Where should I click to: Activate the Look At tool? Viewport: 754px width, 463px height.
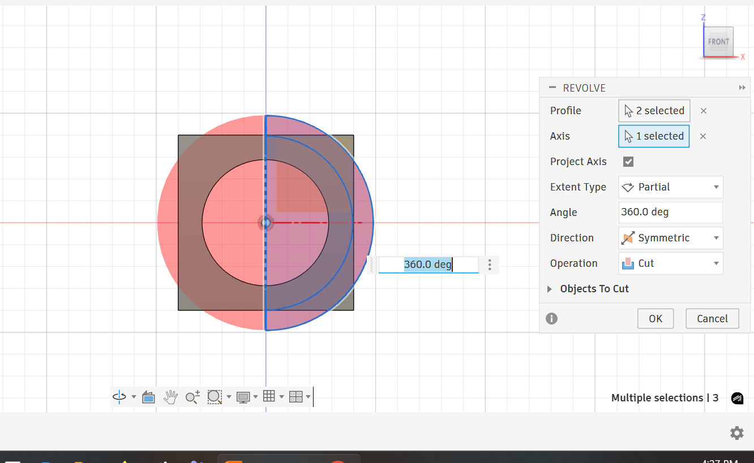(x=148, y=397)
